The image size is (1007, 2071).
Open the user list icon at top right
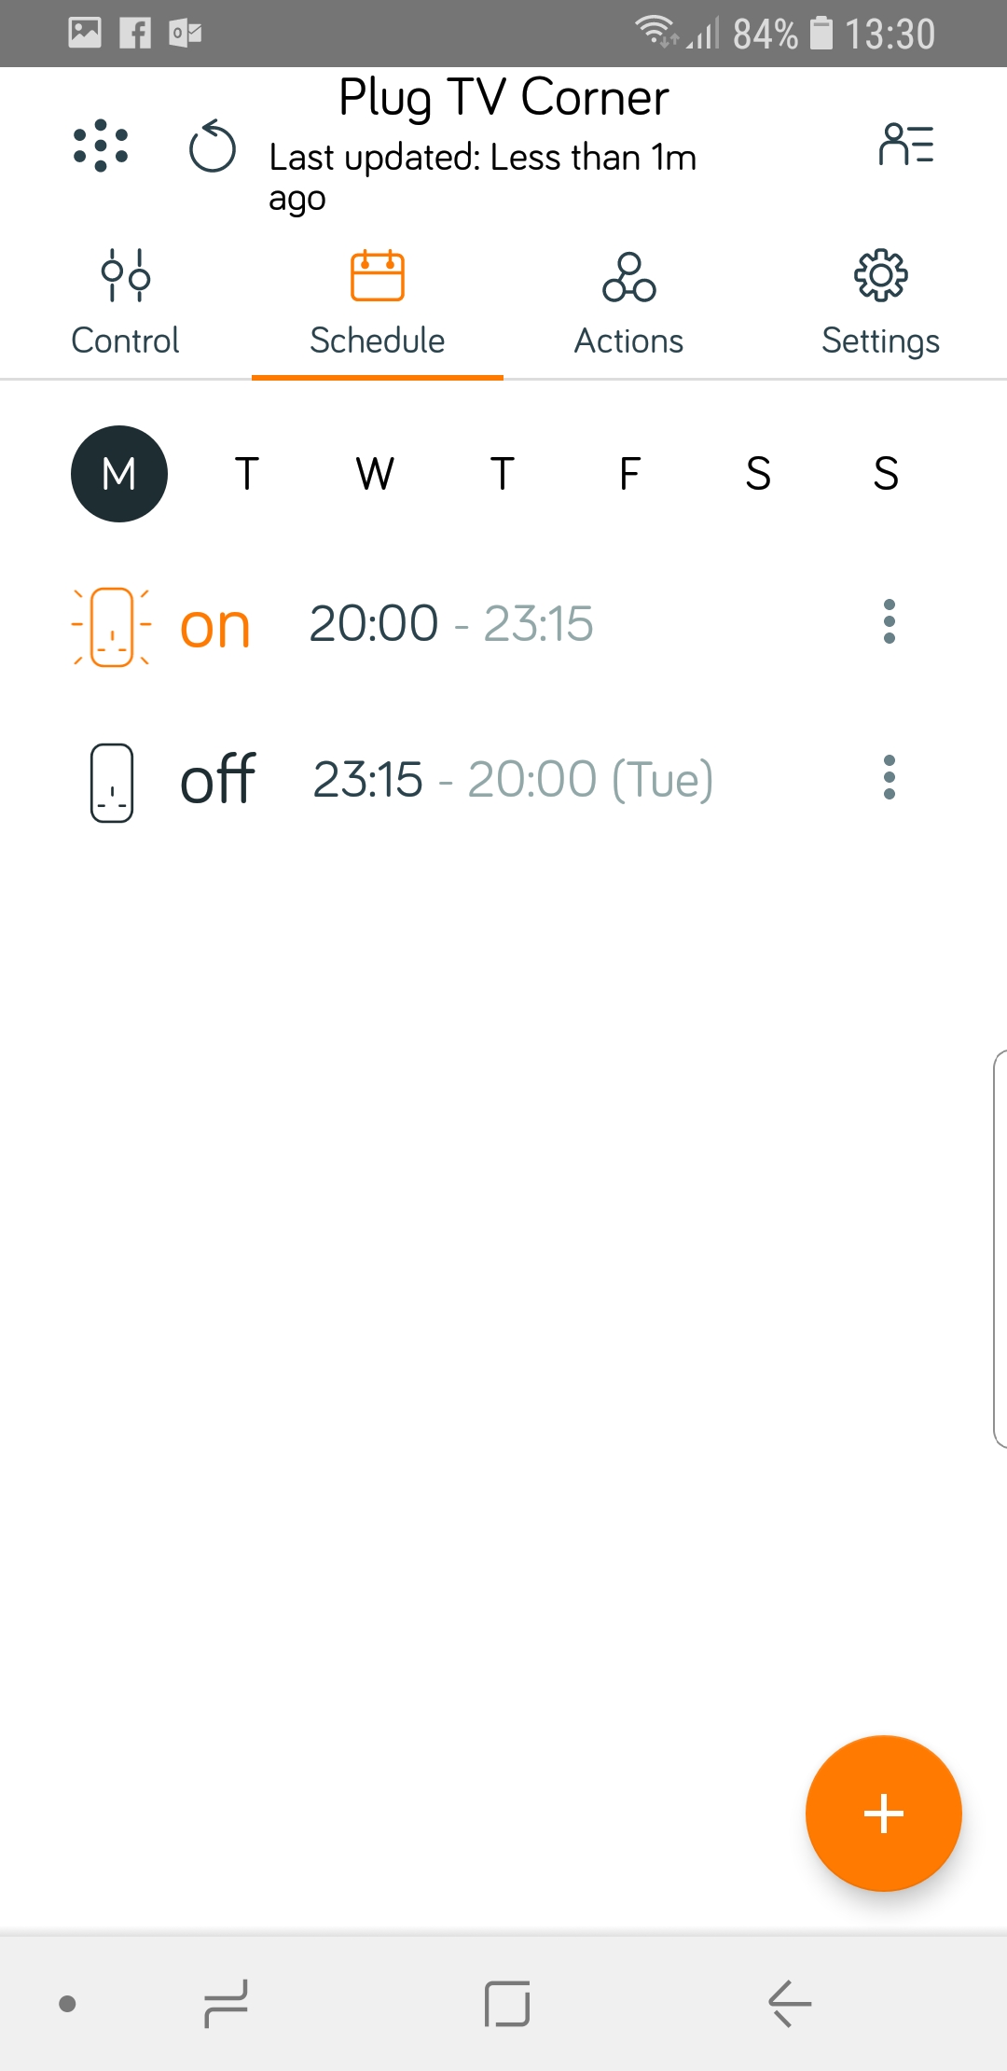click(905, 146)
